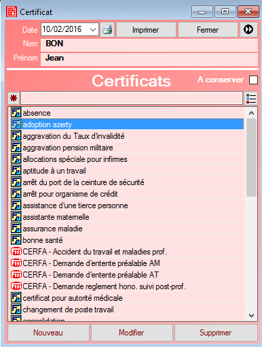Image resolution: width=262 pixels, height=347 pixels.
Task: Click icon of 'bonne santé'
Action: point(16,239)
